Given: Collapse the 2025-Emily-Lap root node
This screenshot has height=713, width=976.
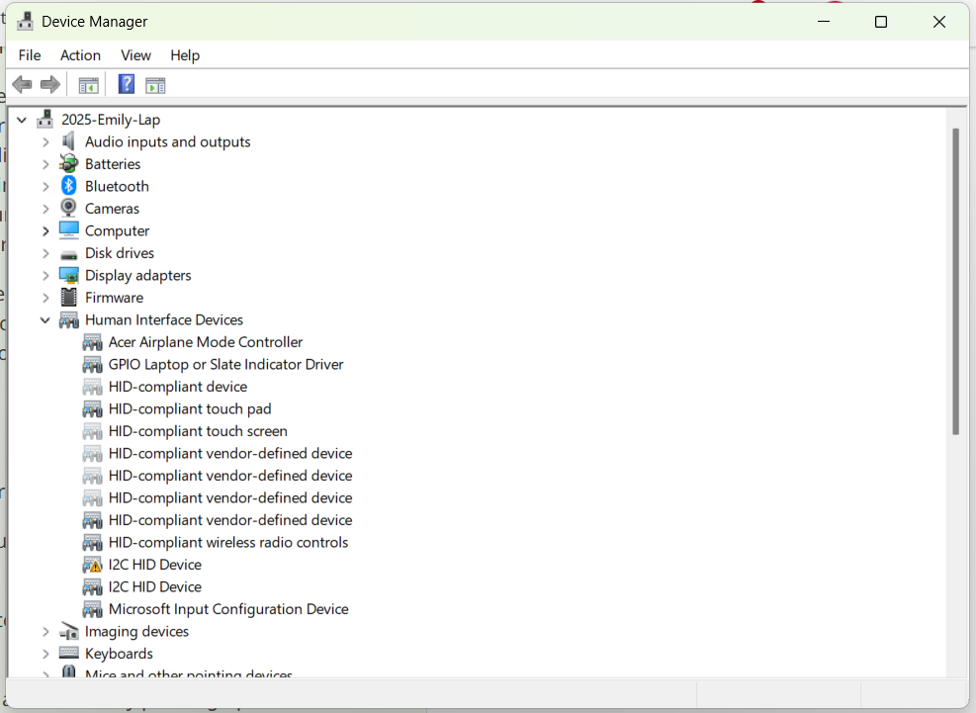Looking at the screenshot, I should 22,120.
